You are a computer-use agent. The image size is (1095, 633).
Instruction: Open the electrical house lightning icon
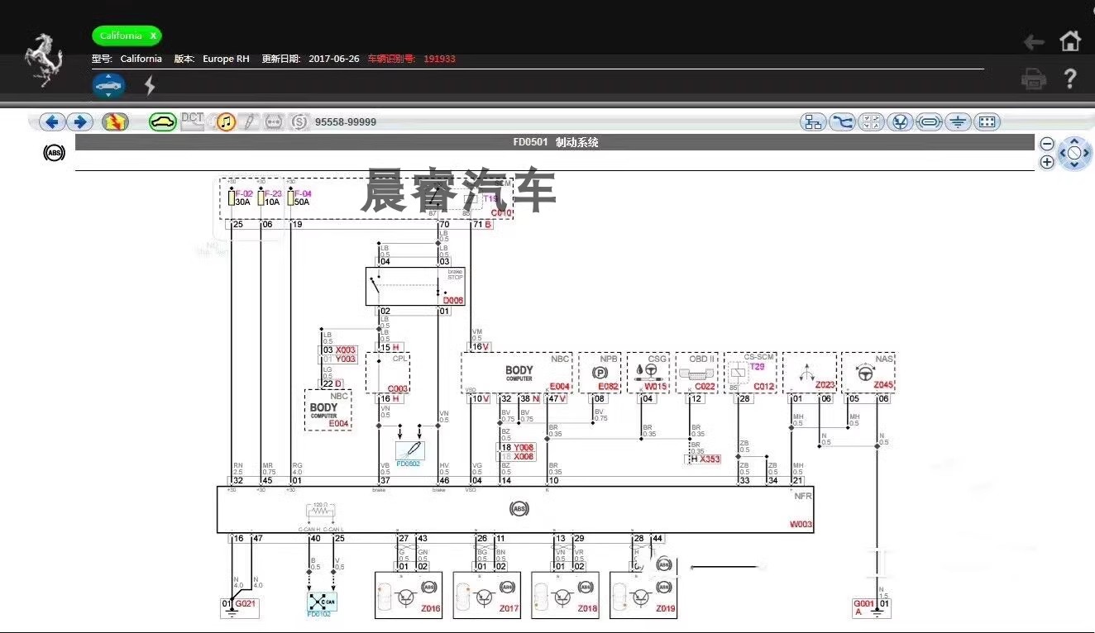pyautogui.click(x=116, y=122)
